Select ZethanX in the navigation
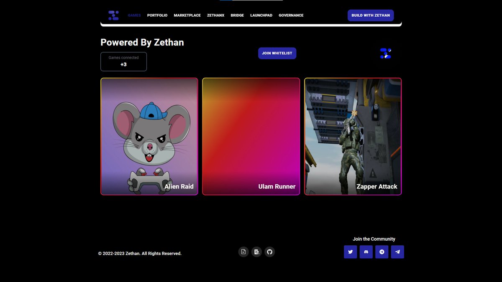 click(216, 15)
